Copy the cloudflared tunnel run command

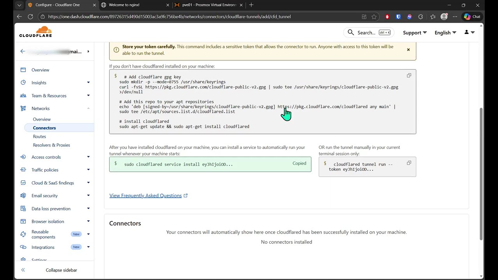point(409,163)
